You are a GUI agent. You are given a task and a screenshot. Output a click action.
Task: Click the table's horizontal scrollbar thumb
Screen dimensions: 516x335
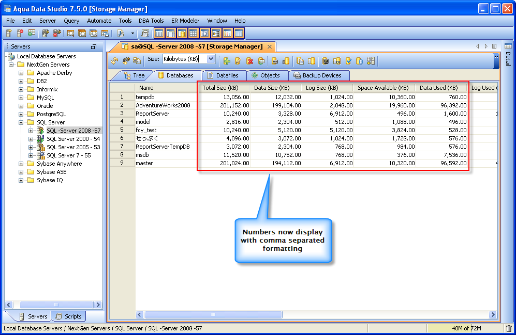pos(213,315)
